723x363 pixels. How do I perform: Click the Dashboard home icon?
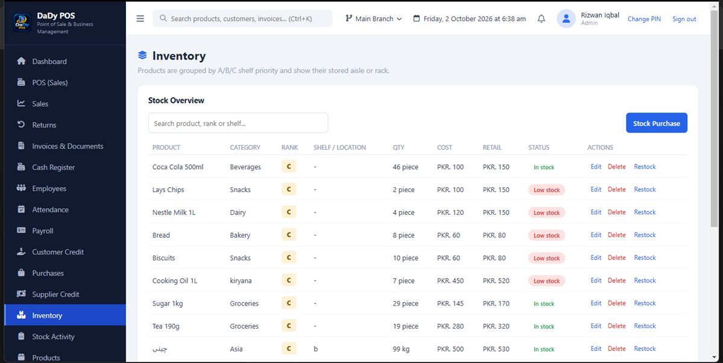pos(21,61)
